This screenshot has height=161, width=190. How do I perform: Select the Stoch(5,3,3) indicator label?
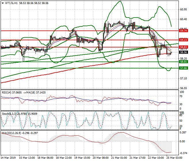point(9,114)
